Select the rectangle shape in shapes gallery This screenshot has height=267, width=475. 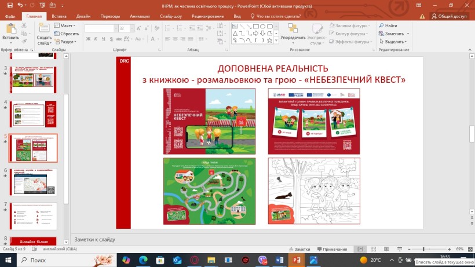(255, 27)
